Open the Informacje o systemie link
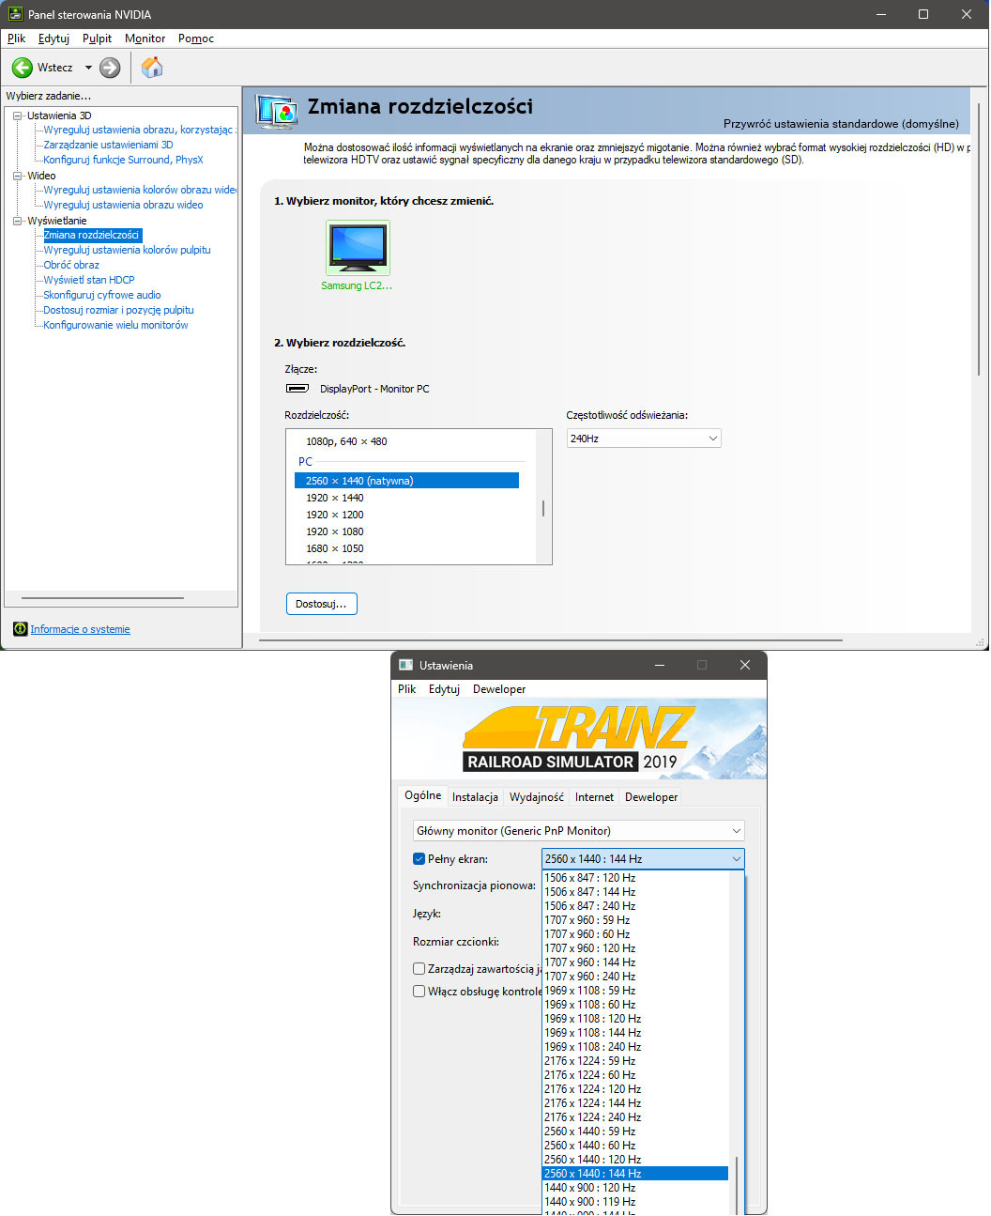This screenshot has width=991, height=1216. pyautogui.click(x=80, y=629)
